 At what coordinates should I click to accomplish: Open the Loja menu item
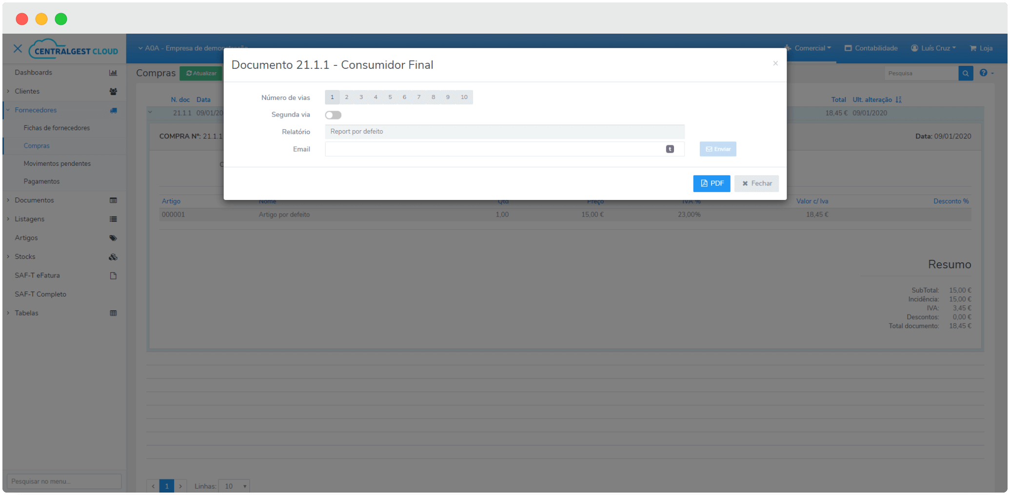tap(981, 48)
